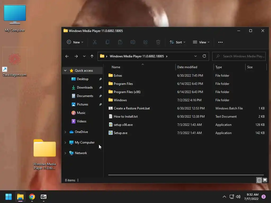
Task: Go forward with the right arrow
Action: tap(76, 56)
